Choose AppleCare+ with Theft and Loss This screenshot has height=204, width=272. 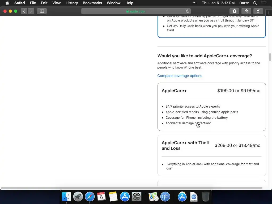click(x=211, y=155)
